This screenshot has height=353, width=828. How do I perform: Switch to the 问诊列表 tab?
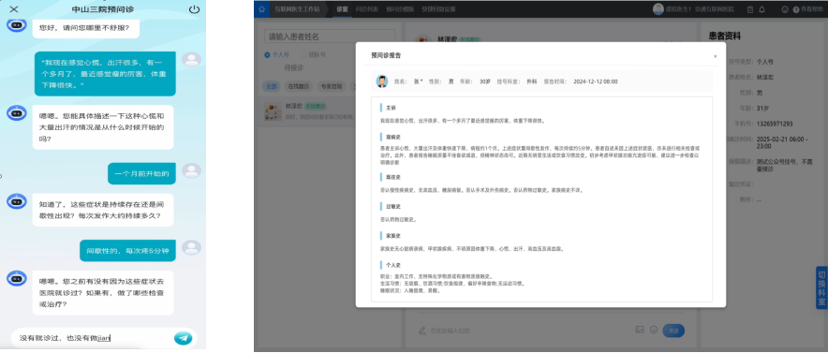[x=366, y=9]
